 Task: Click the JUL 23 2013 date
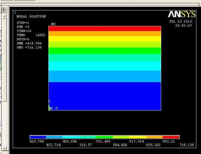coord(181,21)
